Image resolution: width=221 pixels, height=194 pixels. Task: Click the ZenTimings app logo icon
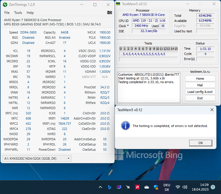tap(5, 5)
